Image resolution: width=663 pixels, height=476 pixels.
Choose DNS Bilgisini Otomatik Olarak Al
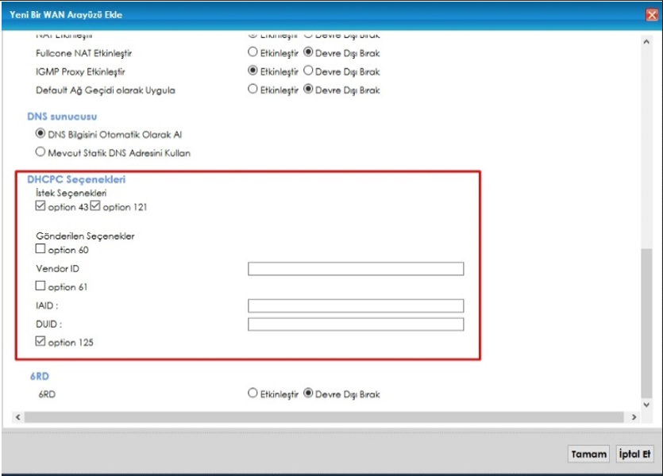tap(40, 133)
